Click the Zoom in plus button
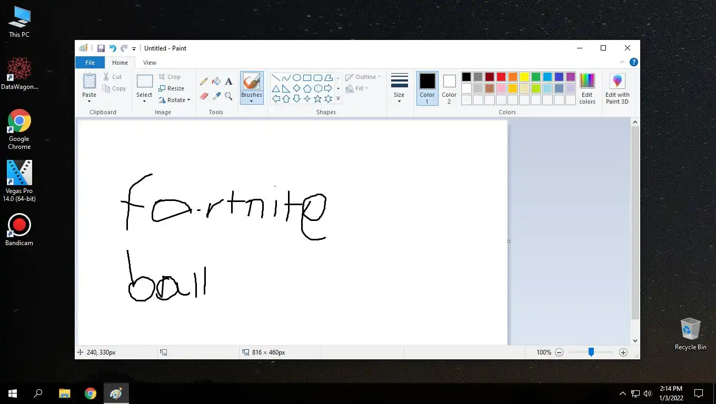This screenshot has height=404, width=716. [x=623, y=352]
